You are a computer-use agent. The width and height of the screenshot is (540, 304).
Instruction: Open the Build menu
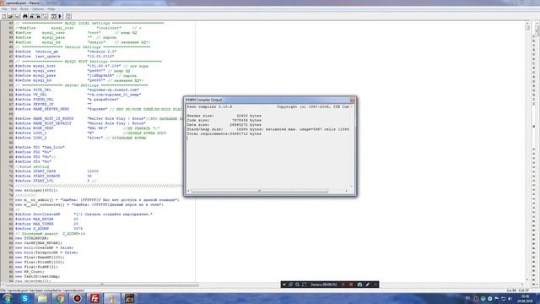[24, 9]
